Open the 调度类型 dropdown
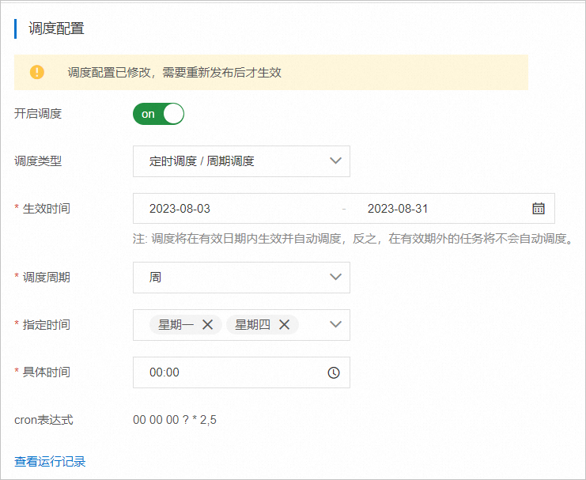 point(241,161)
